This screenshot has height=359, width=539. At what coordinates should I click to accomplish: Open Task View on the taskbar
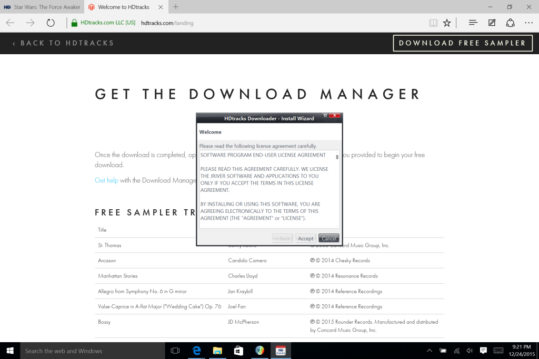pyautogui.click(x=175, y=351)
